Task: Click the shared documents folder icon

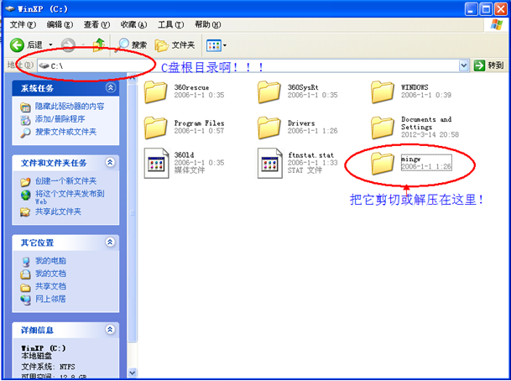Action: (25, 287)
